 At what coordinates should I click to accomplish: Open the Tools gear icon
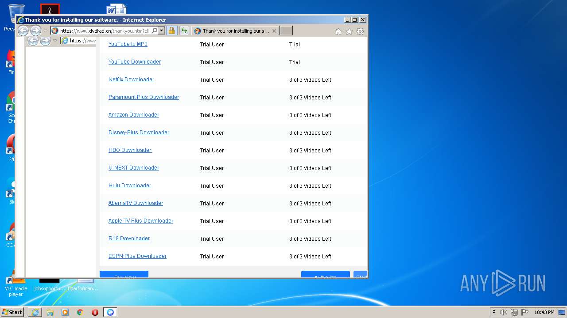tap(360, 31)
